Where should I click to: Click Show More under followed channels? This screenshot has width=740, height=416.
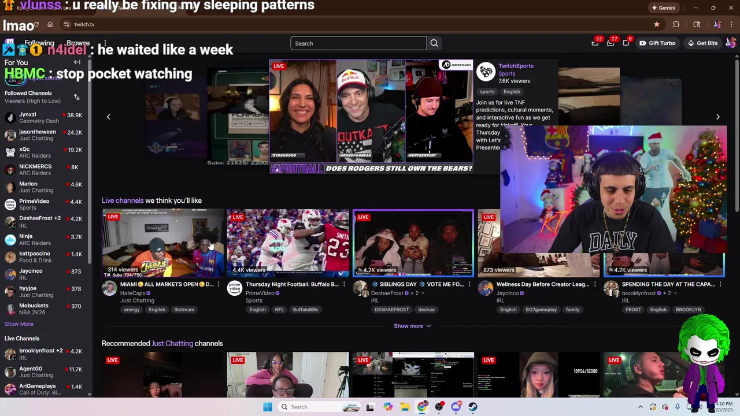tap(19, 324)
